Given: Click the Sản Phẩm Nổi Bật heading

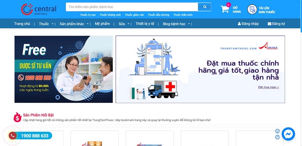Looking at the screenshot, I should pos(38,115).
